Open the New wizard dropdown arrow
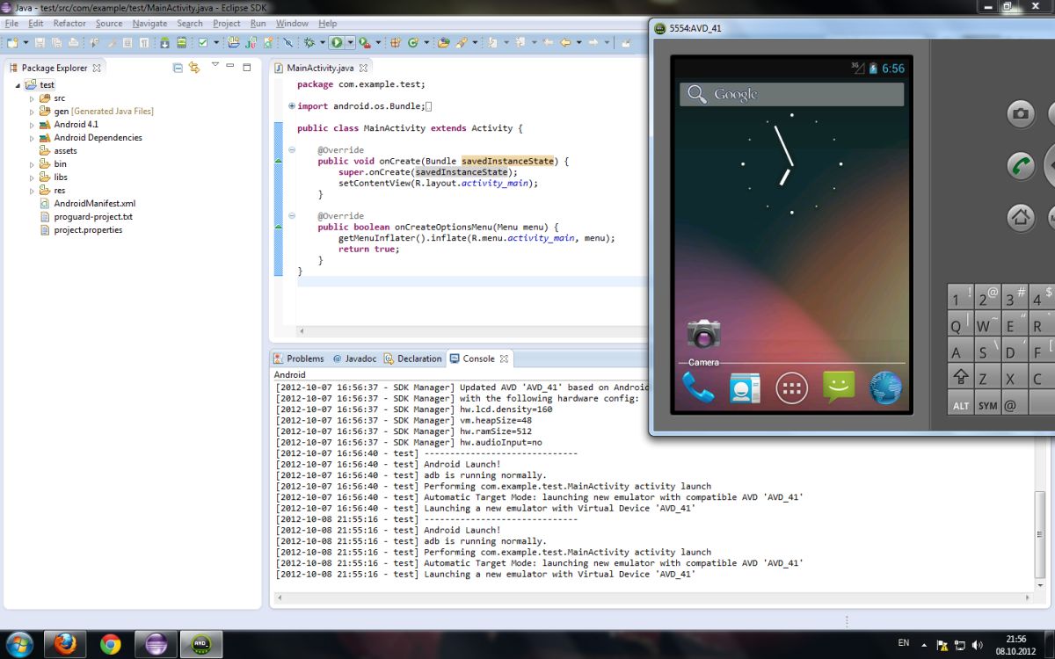 pos(24,42)
